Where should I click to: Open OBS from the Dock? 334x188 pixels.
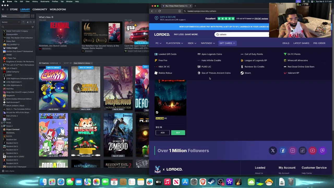click(x=220, y=182)
